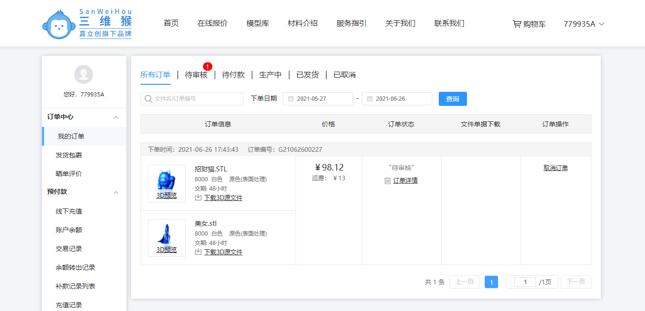Click the 文件名/订单编号 search field
The width and height of the screenshot is (645, 311).
[x=197, y=99]
